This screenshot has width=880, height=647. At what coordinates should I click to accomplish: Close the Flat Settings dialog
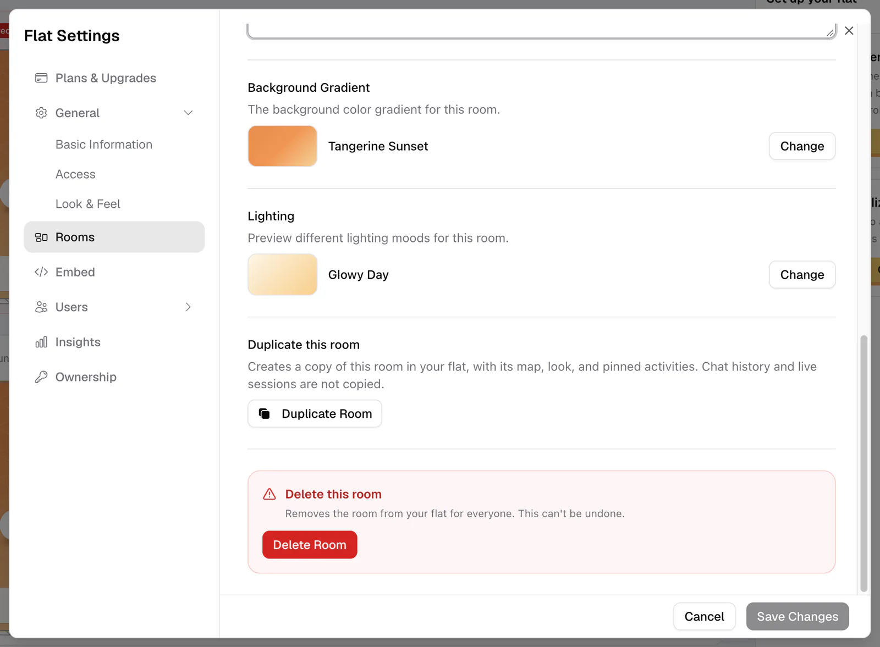(849, 31)
